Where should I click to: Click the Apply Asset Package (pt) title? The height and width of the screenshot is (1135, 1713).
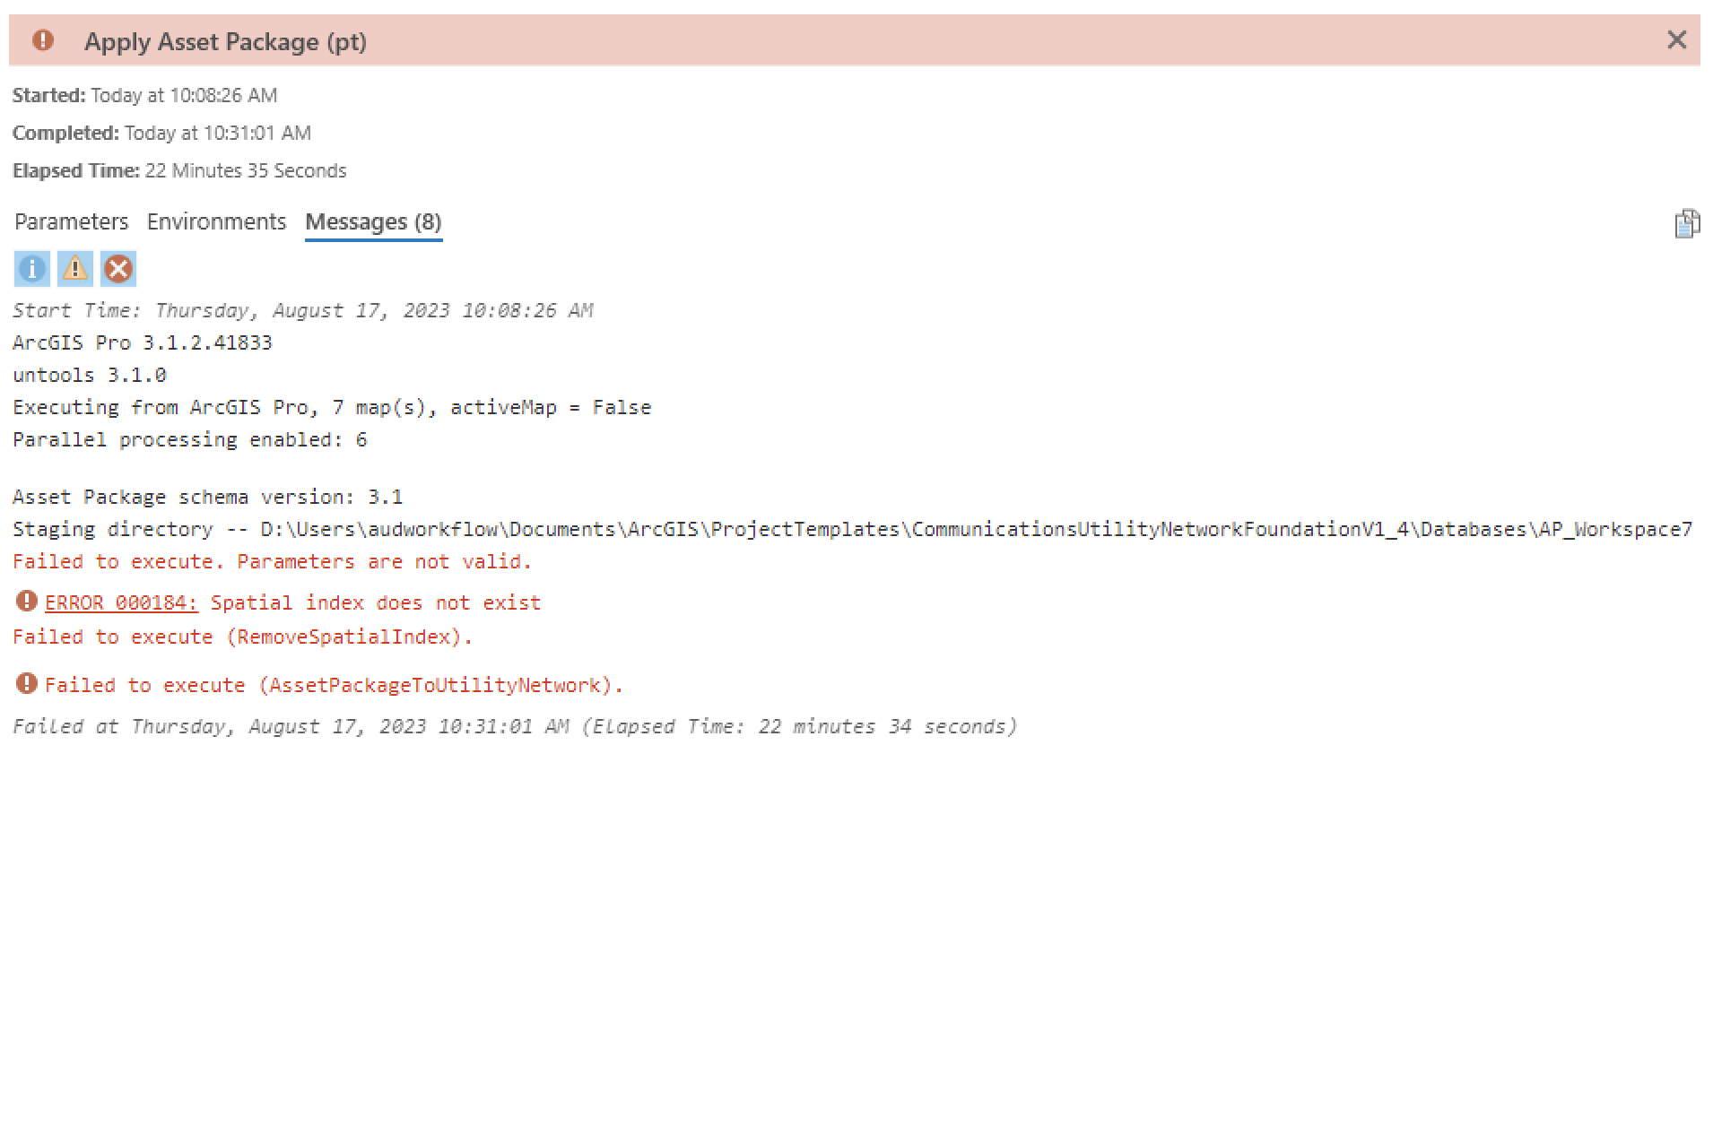(225, 42)
